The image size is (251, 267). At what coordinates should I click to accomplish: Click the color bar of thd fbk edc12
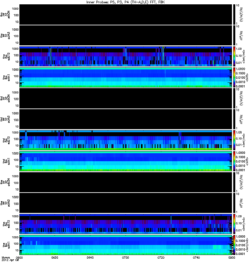tap(234, 140)
